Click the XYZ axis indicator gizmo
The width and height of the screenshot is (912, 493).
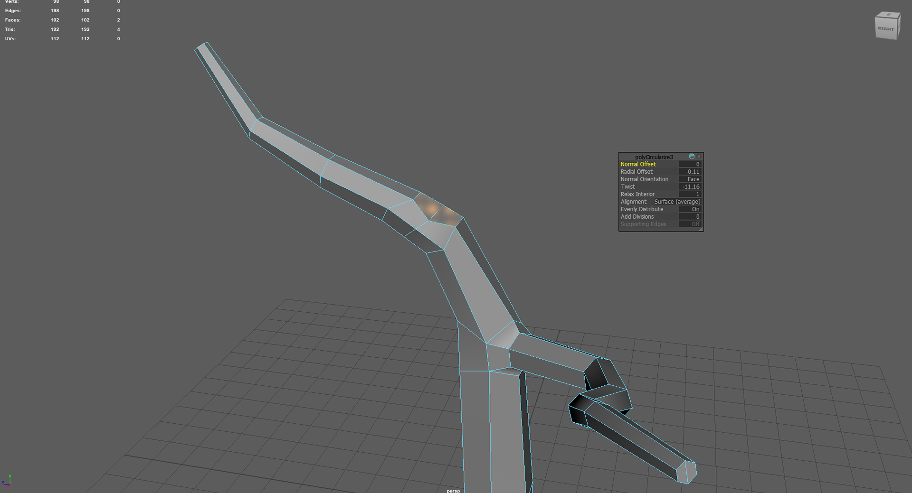6,481
